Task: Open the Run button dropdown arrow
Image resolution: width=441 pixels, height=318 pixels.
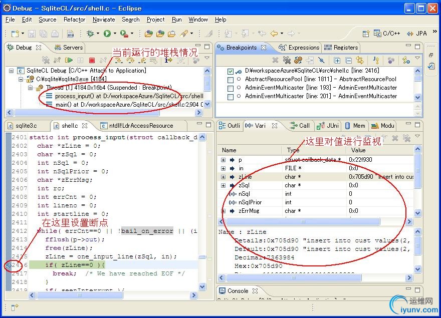Action: pyautogui.click(x=115, y=34)
